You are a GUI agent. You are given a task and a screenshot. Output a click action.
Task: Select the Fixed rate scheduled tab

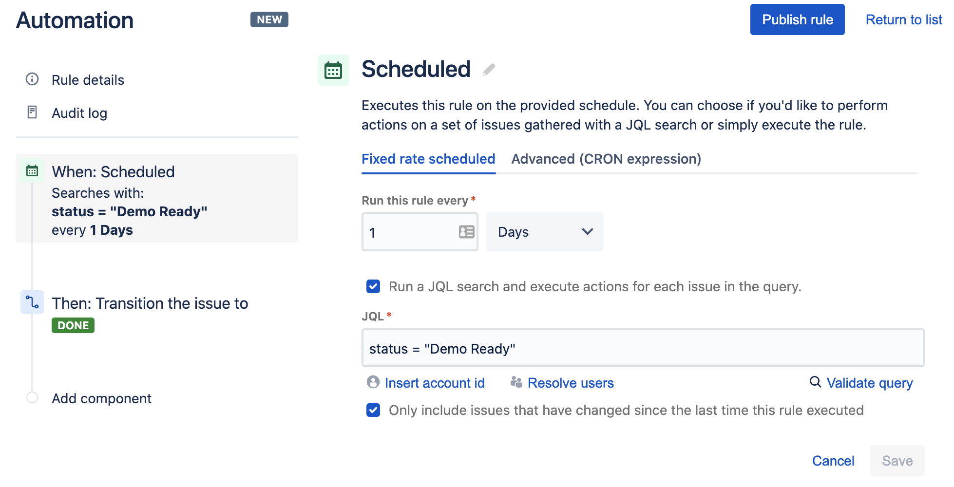428,159
